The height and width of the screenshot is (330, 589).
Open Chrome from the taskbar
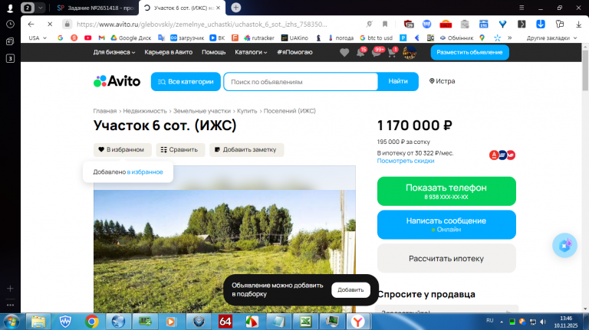(92, 322)
